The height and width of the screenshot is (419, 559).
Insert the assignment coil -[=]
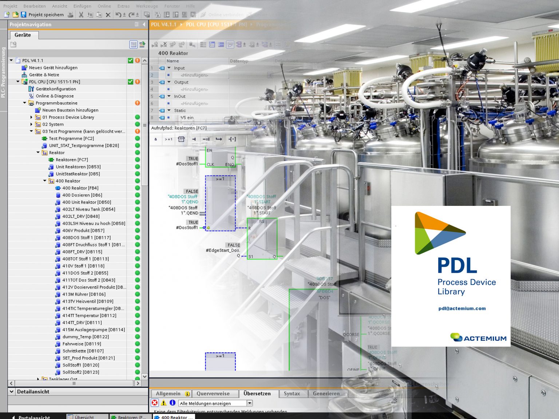click(232, 139)
